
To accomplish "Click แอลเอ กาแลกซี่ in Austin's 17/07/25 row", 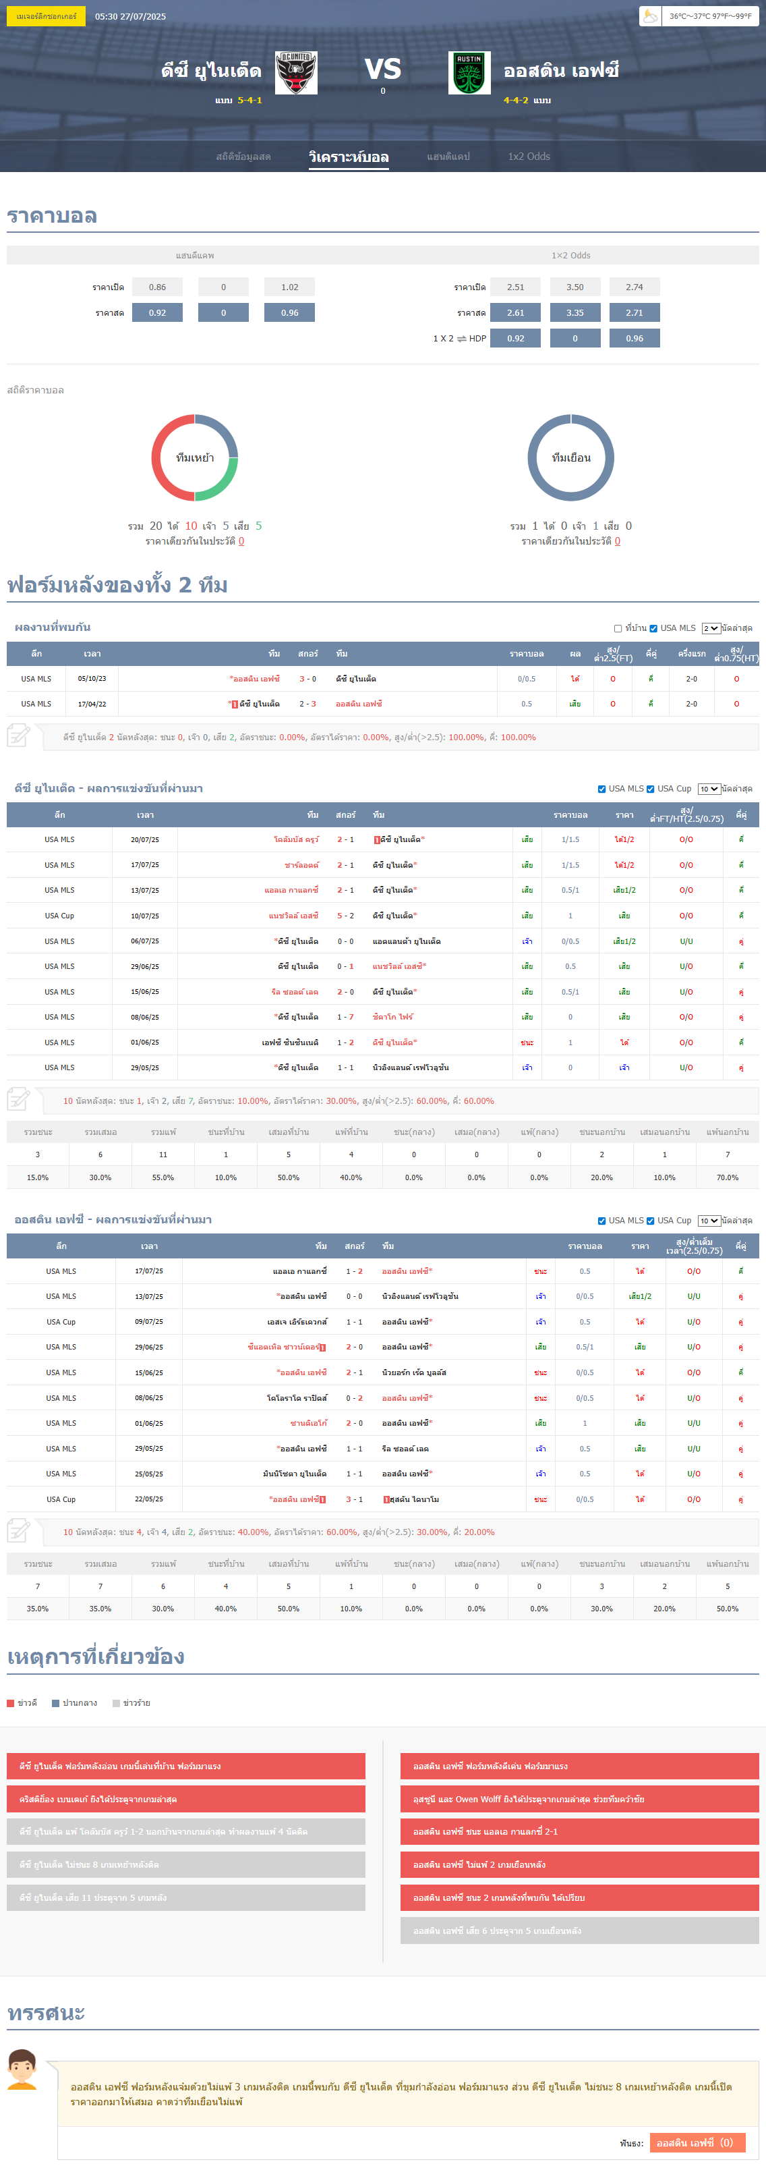I will (x=300, y=1271).
